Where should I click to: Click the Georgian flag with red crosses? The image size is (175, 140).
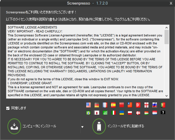coord(146,105)
